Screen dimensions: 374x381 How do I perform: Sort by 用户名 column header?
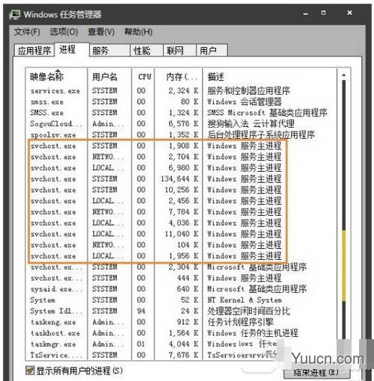tap(109, 77)
